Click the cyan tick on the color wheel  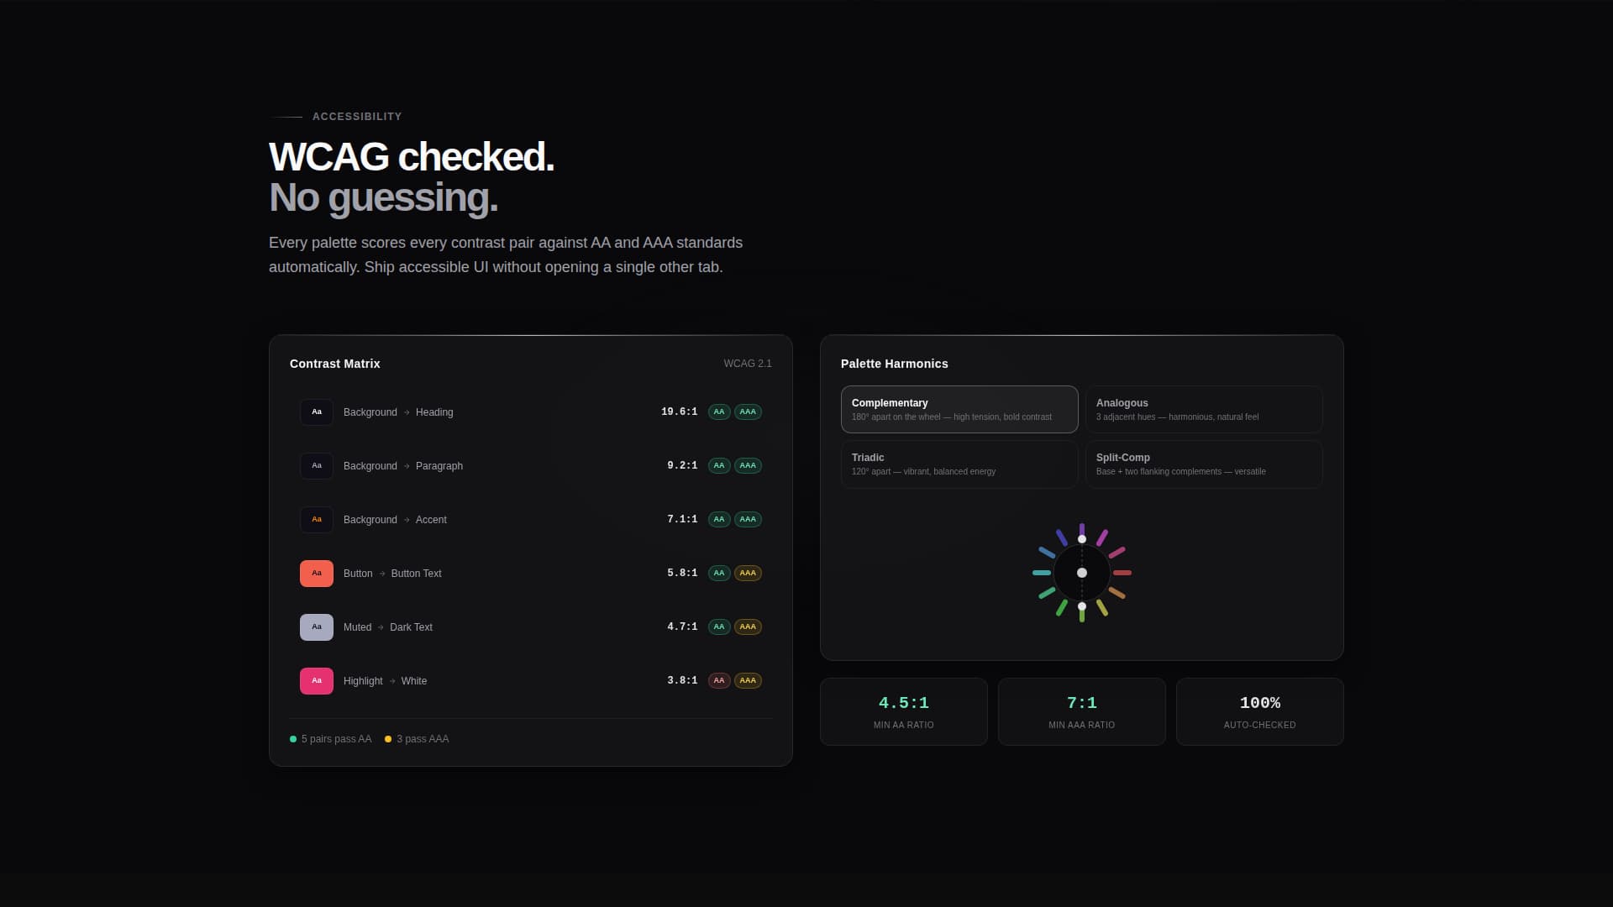tap(1042, 573)
